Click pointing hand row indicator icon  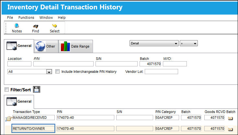pyautogui.click(x=9, y=118)
